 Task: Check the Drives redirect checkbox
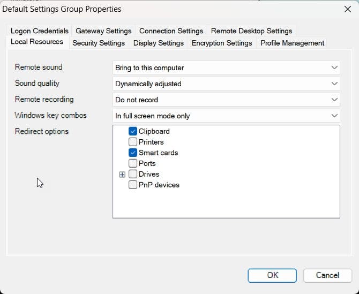(133, 175)
